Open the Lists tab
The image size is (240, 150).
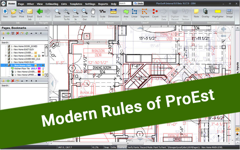[x=64, y=4]
